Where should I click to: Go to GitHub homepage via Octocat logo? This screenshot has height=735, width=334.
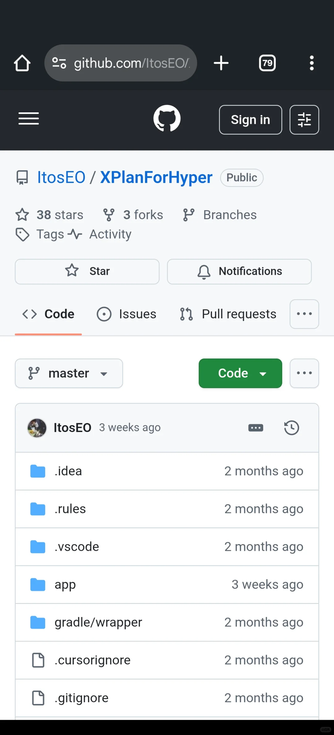pos(167,119)
